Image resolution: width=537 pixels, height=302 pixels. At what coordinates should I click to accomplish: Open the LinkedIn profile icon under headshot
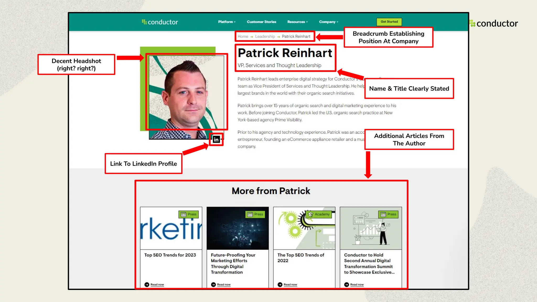tap(216, 139)
